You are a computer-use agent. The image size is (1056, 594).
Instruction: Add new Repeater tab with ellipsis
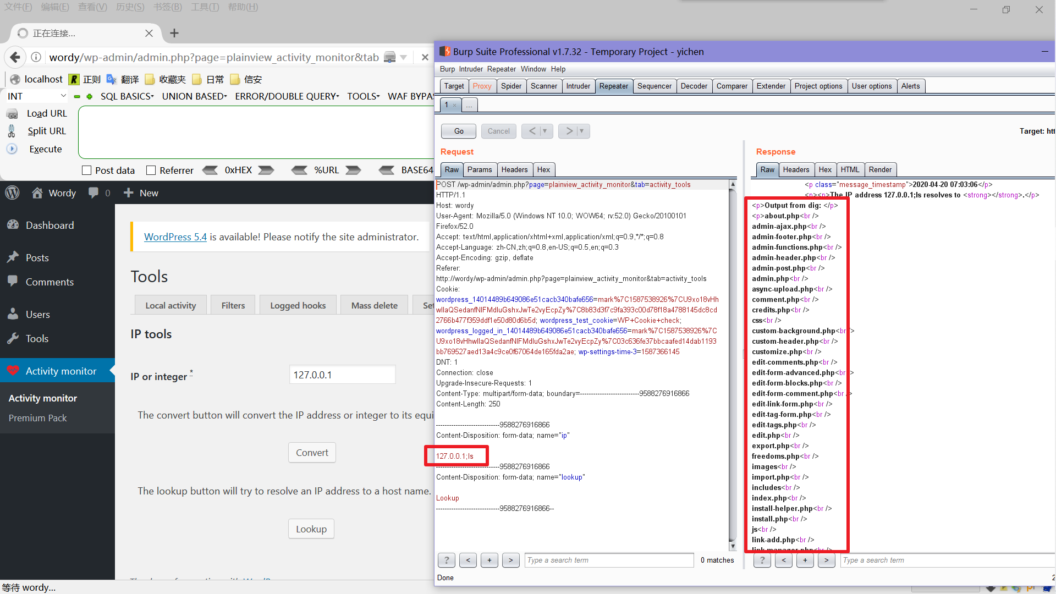469,105
